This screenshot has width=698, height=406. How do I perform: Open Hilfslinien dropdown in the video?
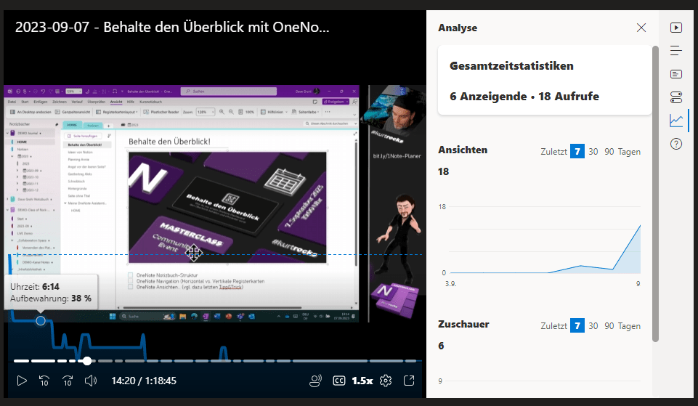[x=274, y=112]
